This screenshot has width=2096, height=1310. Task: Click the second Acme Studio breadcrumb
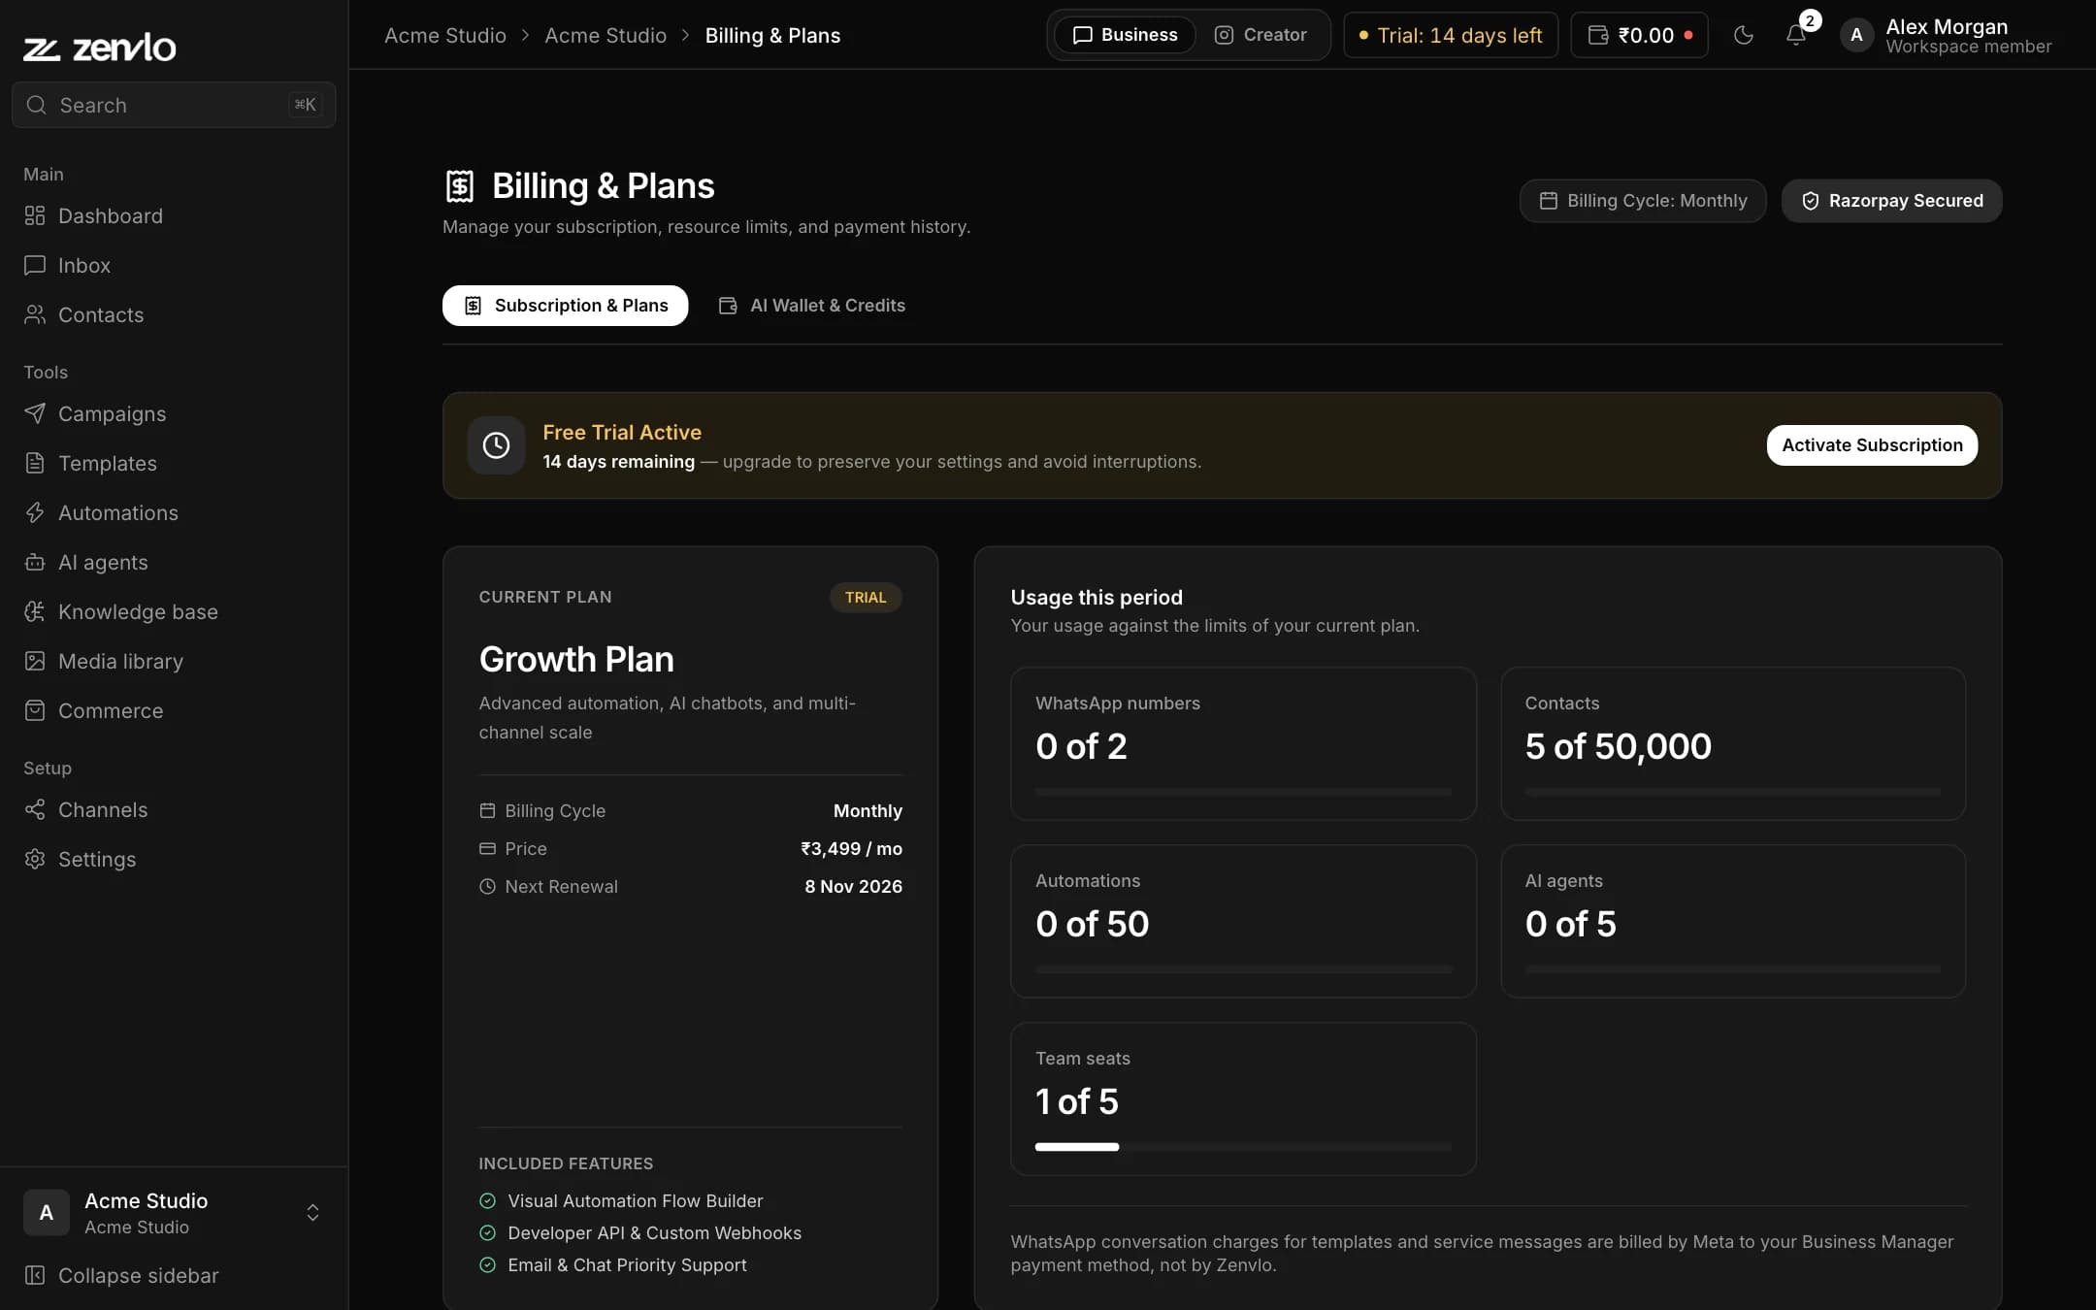[606, 36]
